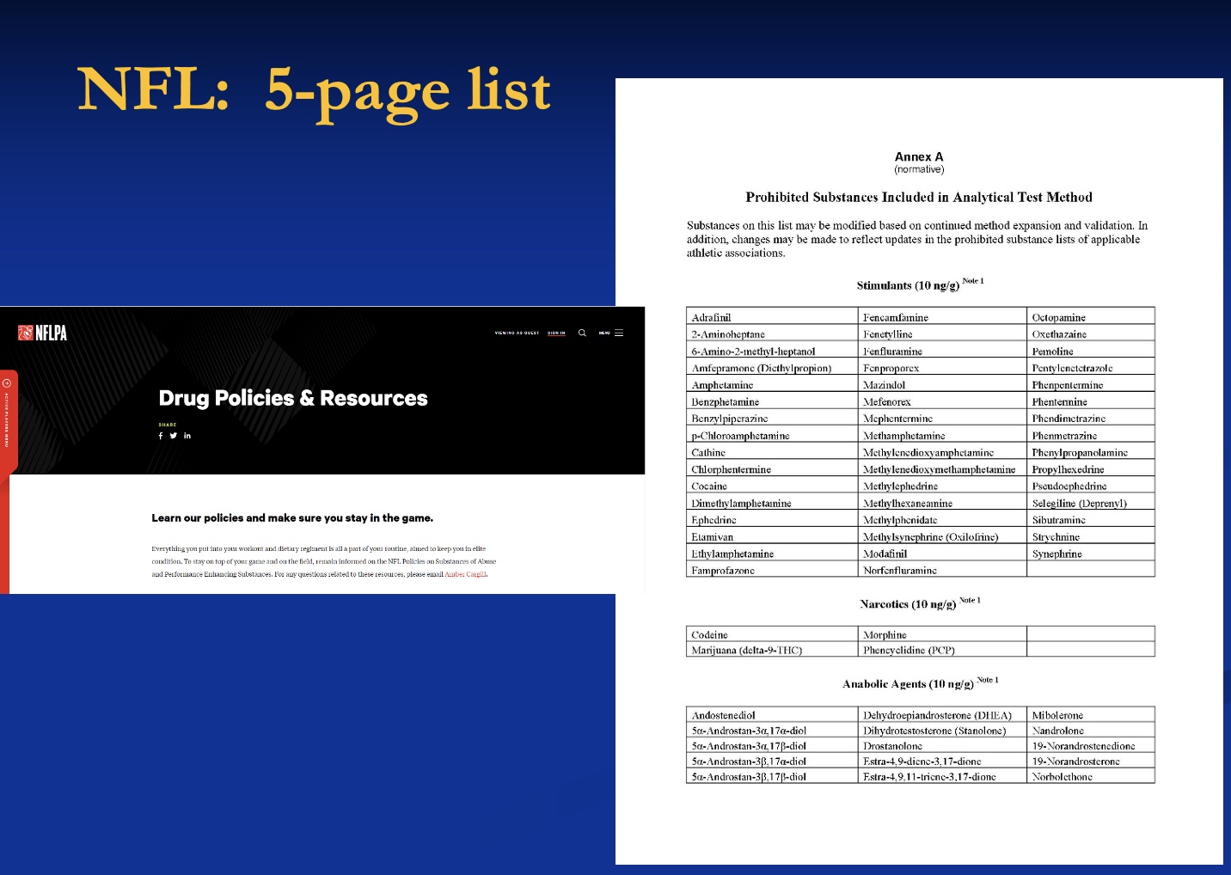Image resolution: width=1231 pixels, height=875 pixels.
Task: Click the Annex A document heading
Action: [x=918, y=157]
